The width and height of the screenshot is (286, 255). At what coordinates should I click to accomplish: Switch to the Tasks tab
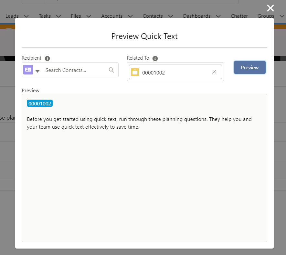tap(45, 16)
